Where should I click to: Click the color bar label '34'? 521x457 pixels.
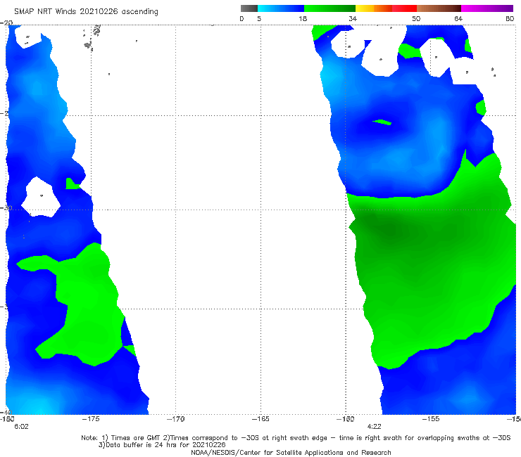[353, 18]
